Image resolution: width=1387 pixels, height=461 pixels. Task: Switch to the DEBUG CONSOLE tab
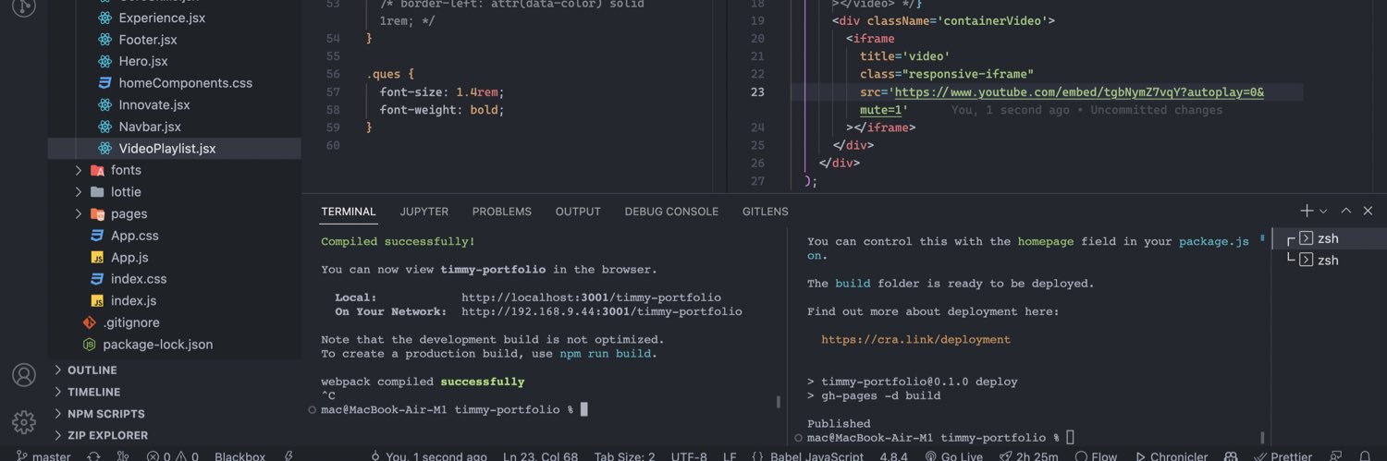coord(671,212)
